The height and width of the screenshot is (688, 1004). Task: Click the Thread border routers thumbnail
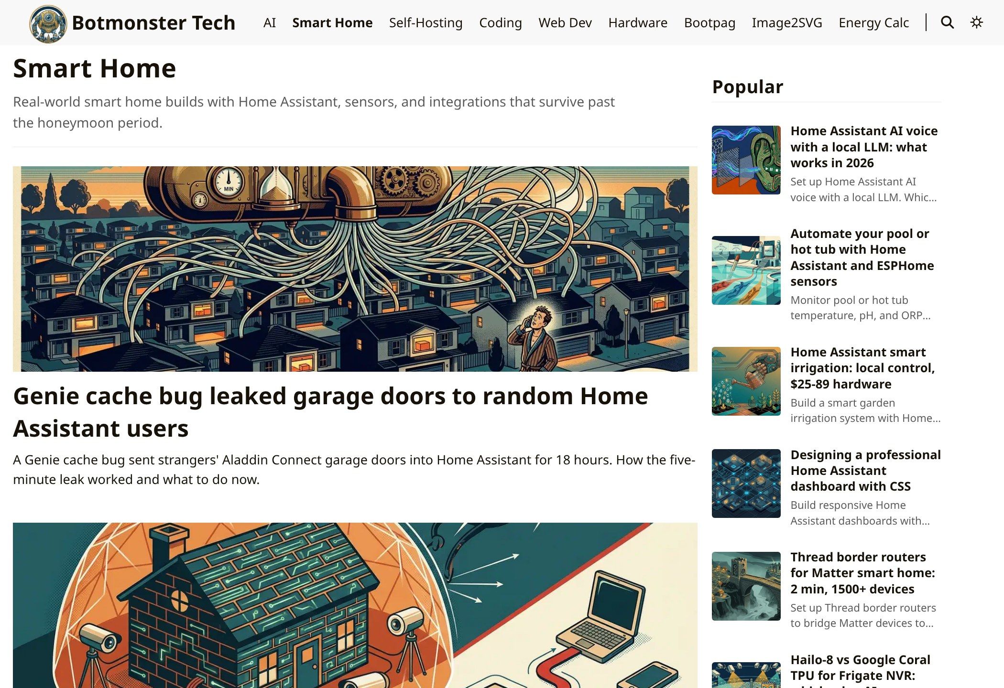pyautogui.click(x=746, y=586)
